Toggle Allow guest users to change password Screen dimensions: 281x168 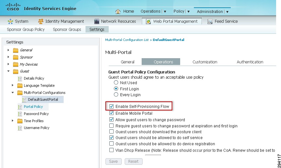tap(112, 119)
